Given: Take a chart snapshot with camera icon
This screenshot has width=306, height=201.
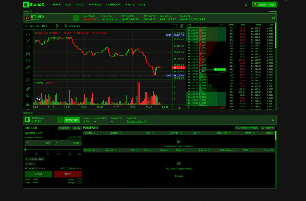Looking at the screenshot, I should pos(182,26).
